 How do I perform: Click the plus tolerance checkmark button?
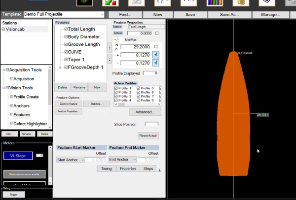click(155, 54)
